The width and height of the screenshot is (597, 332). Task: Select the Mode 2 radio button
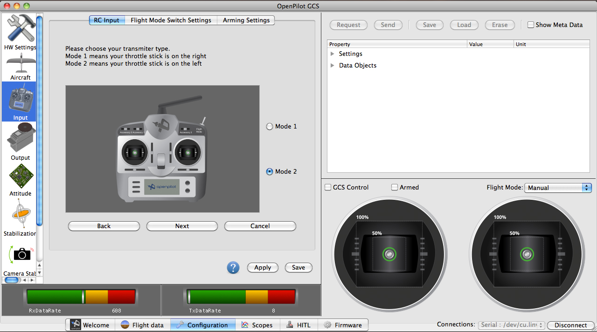269,171
